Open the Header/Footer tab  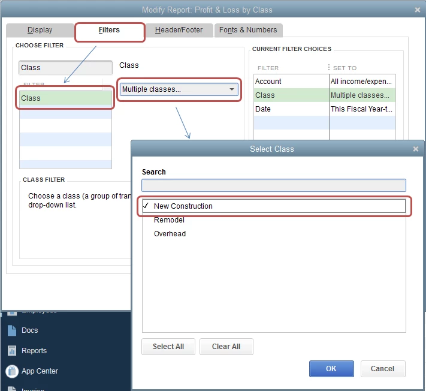click(179, 30)
